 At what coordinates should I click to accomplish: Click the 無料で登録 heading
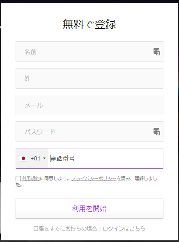(89, 24)
